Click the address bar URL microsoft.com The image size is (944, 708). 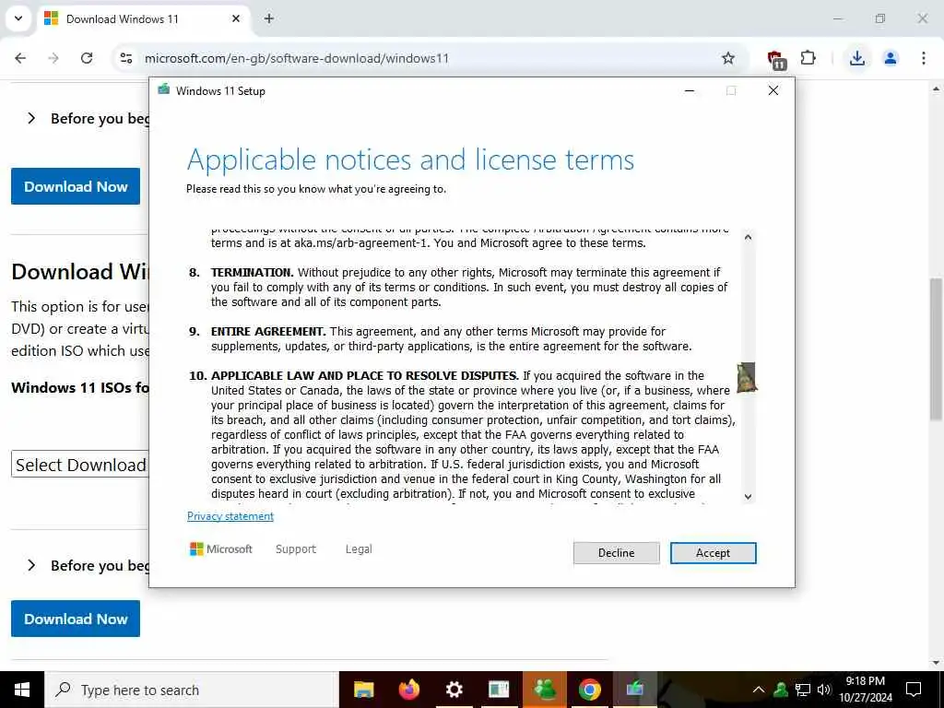[x=296, y=58]
